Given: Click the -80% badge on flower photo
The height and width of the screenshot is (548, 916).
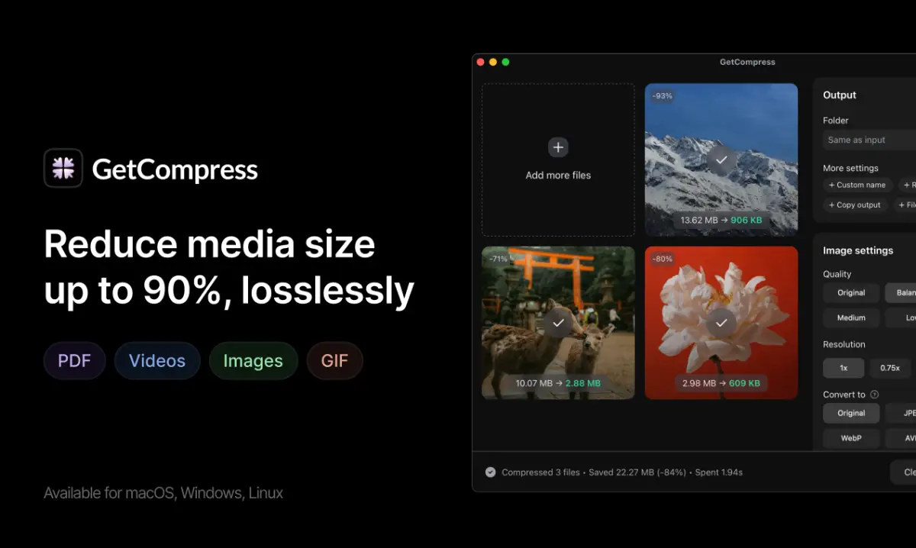Looking at the screenshot, I should tap(663, 259).
